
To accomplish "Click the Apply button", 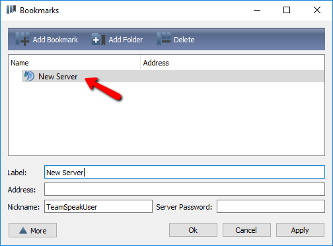I will (300, 230).
